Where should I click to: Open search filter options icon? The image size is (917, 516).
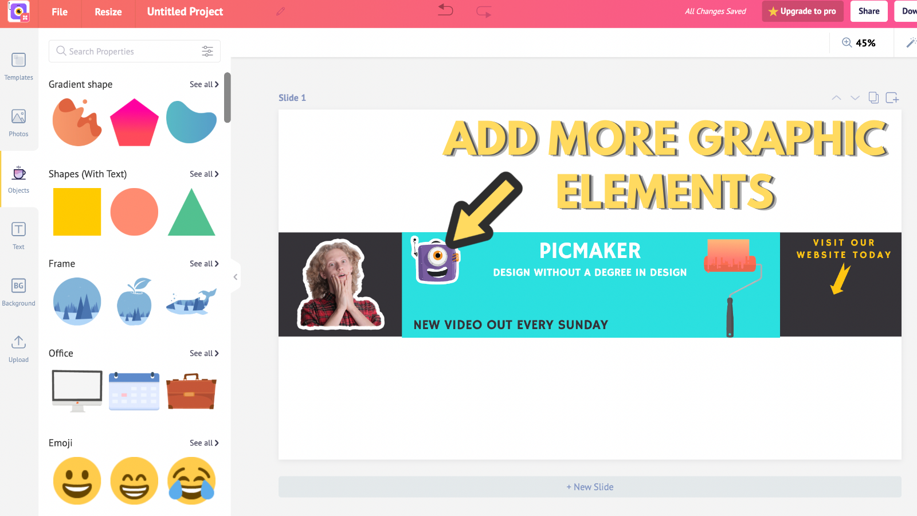[207, 51]
